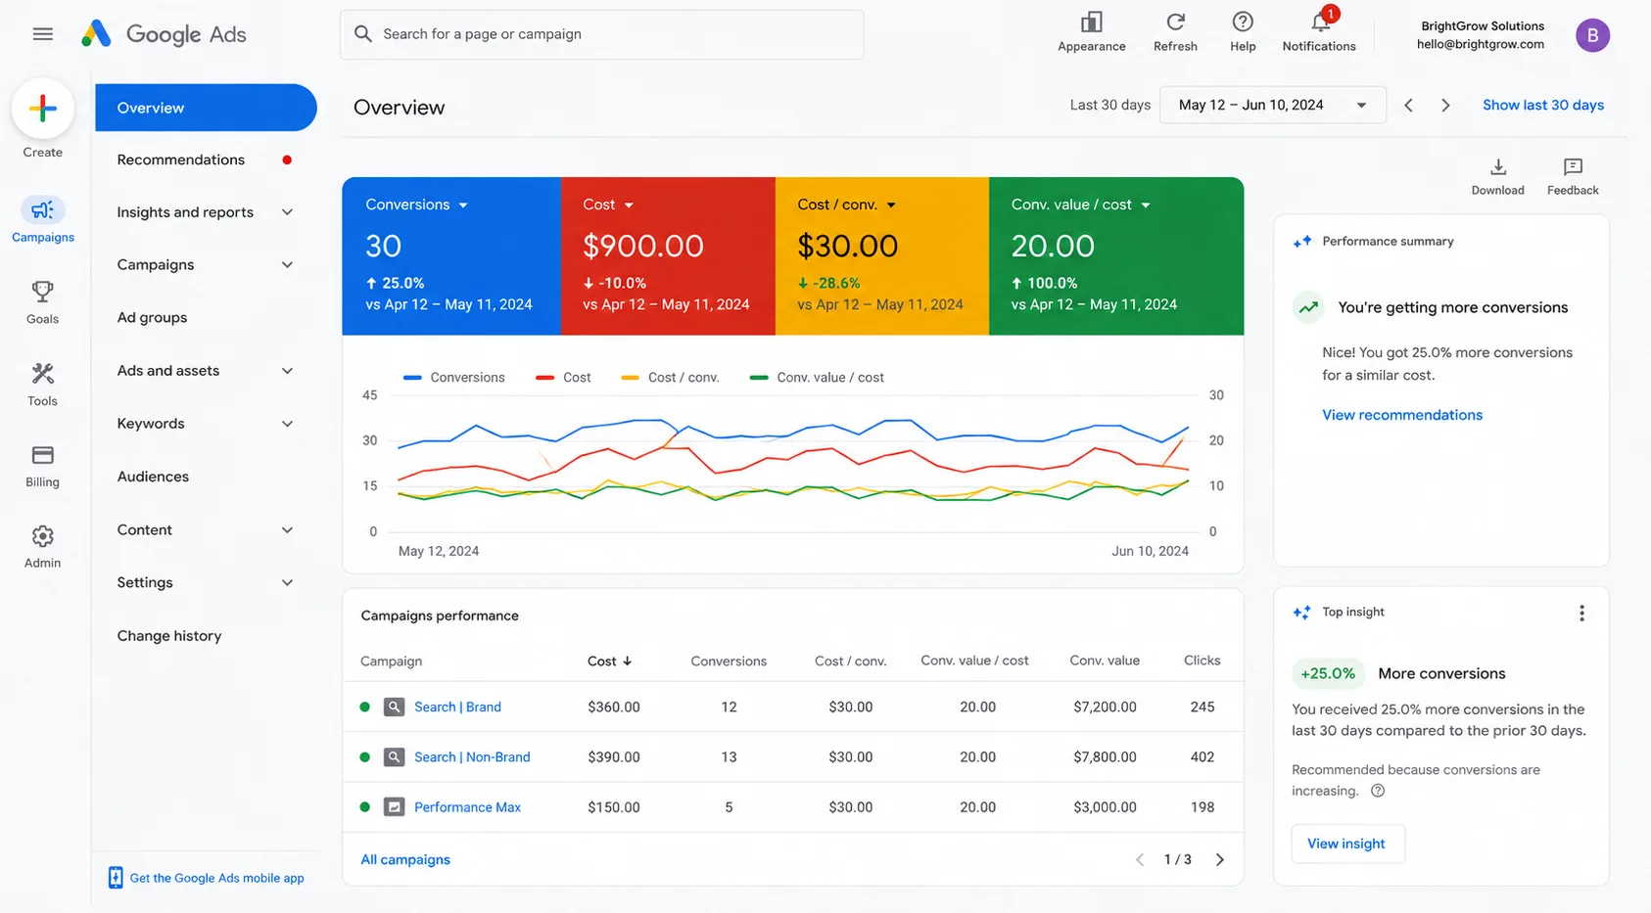This screenshot has width=1651, height=913.
Task: Go to next date range arrow
Action: coord(1445,106)
